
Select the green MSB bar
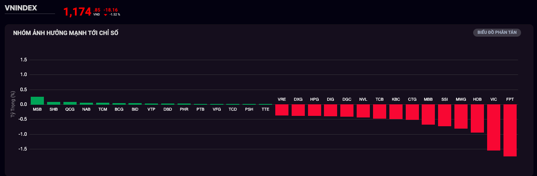[x=37, y=100]
